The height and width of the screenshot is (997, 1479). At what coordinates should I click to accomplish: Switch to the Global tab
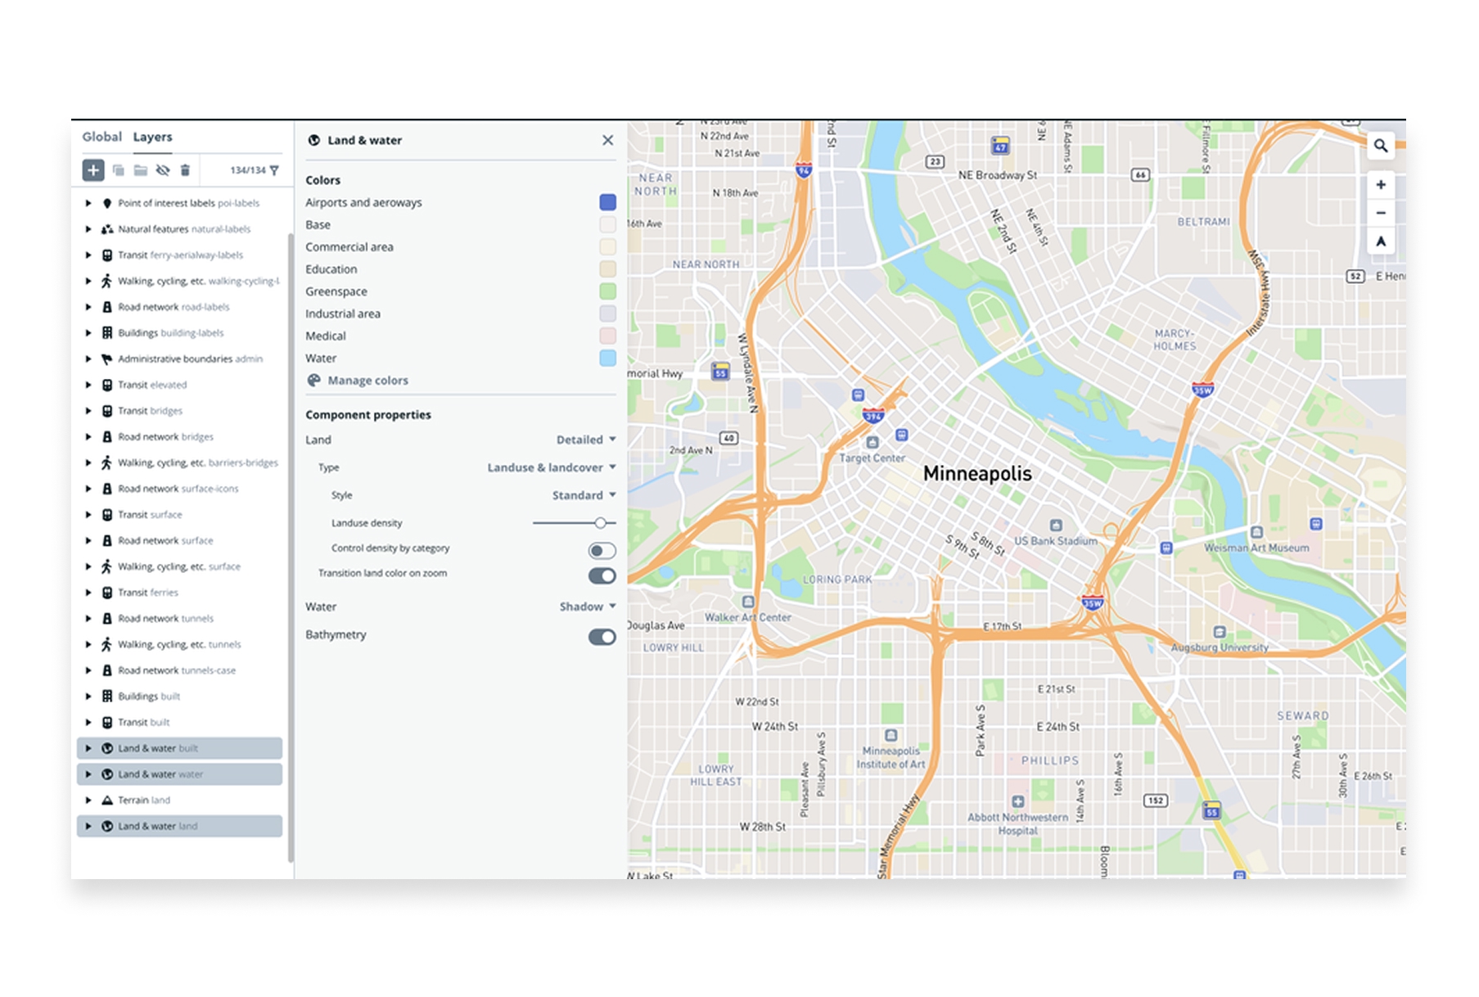101,137
